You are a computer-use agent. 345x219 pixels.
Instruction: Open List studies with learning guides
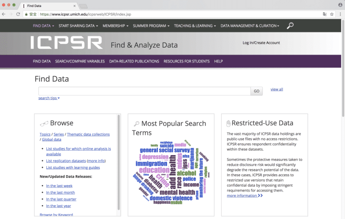[73, 167]
